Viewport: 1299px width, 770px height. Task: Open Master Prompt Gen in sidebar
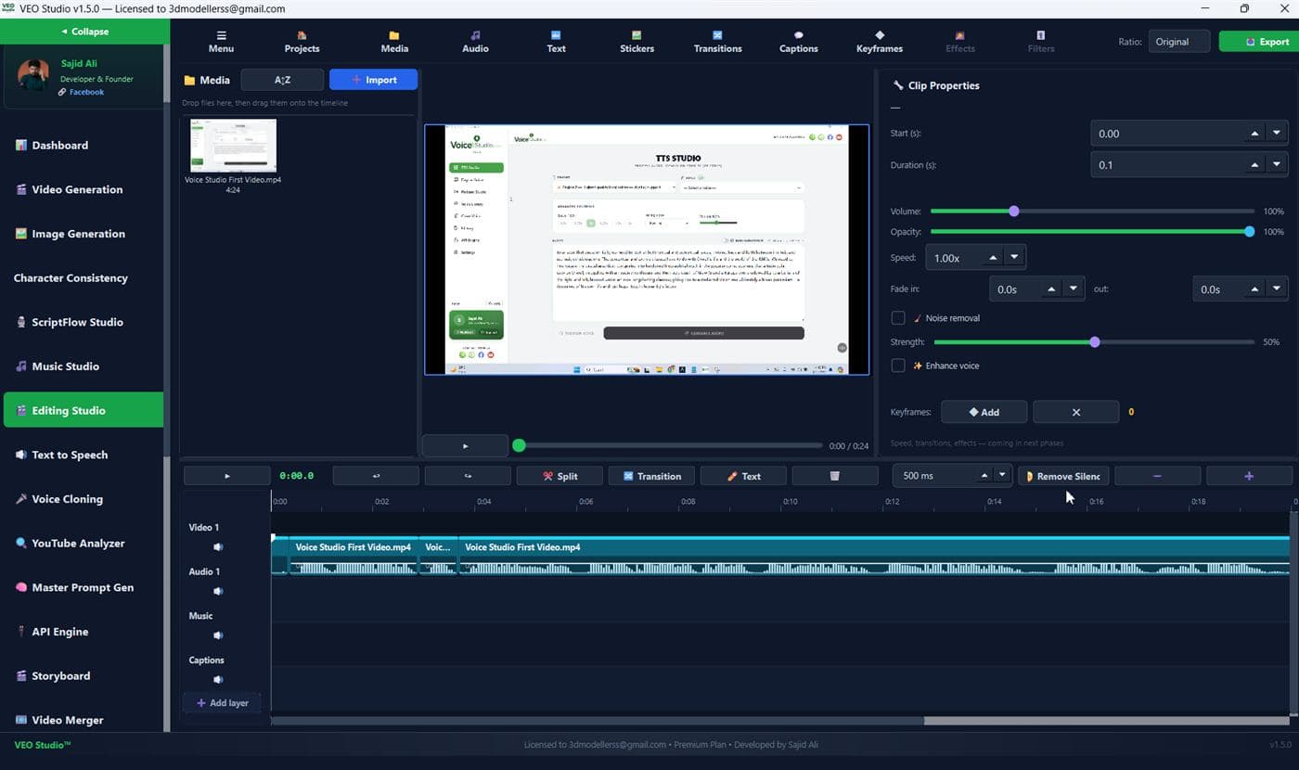[84, 587]
